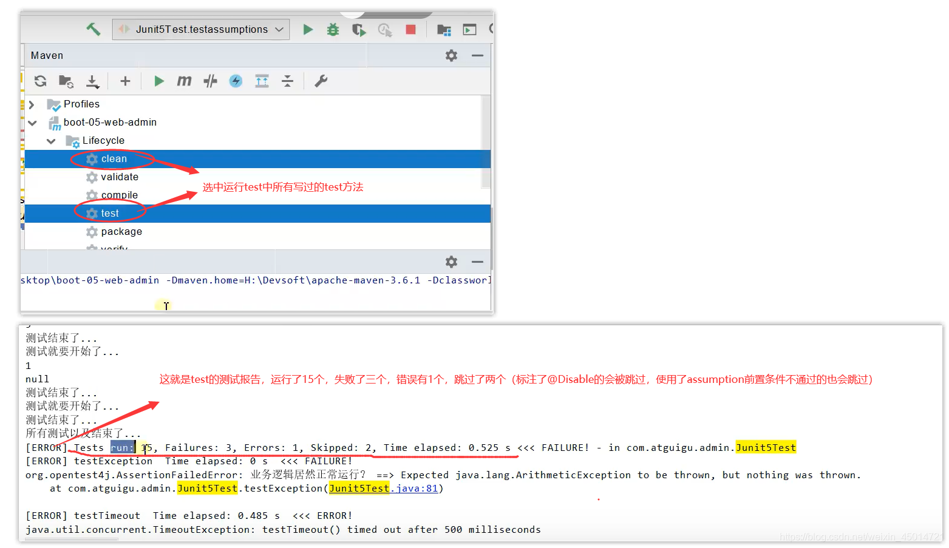Open Maven panel settings gear
The height and width of the screenshot is (548, 949).
point(451,55)
